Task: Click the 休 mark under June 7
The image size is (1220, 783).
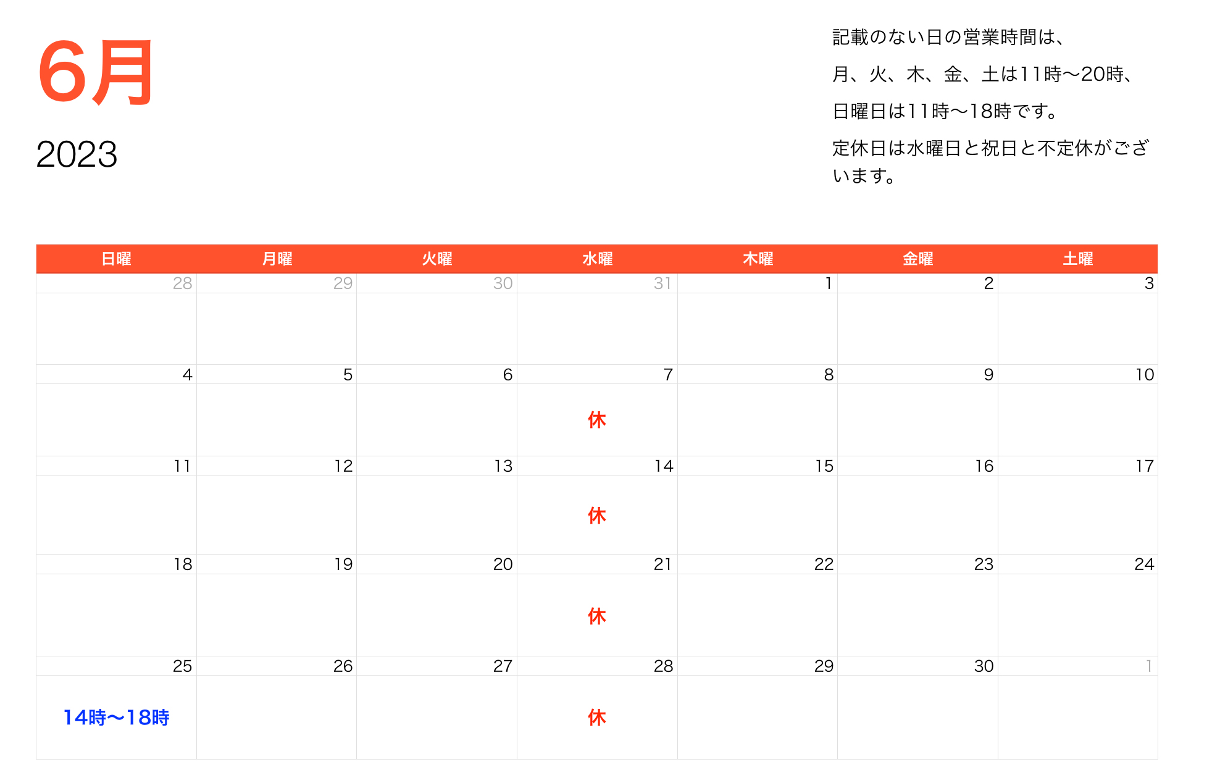Action: tap(597, 420)
